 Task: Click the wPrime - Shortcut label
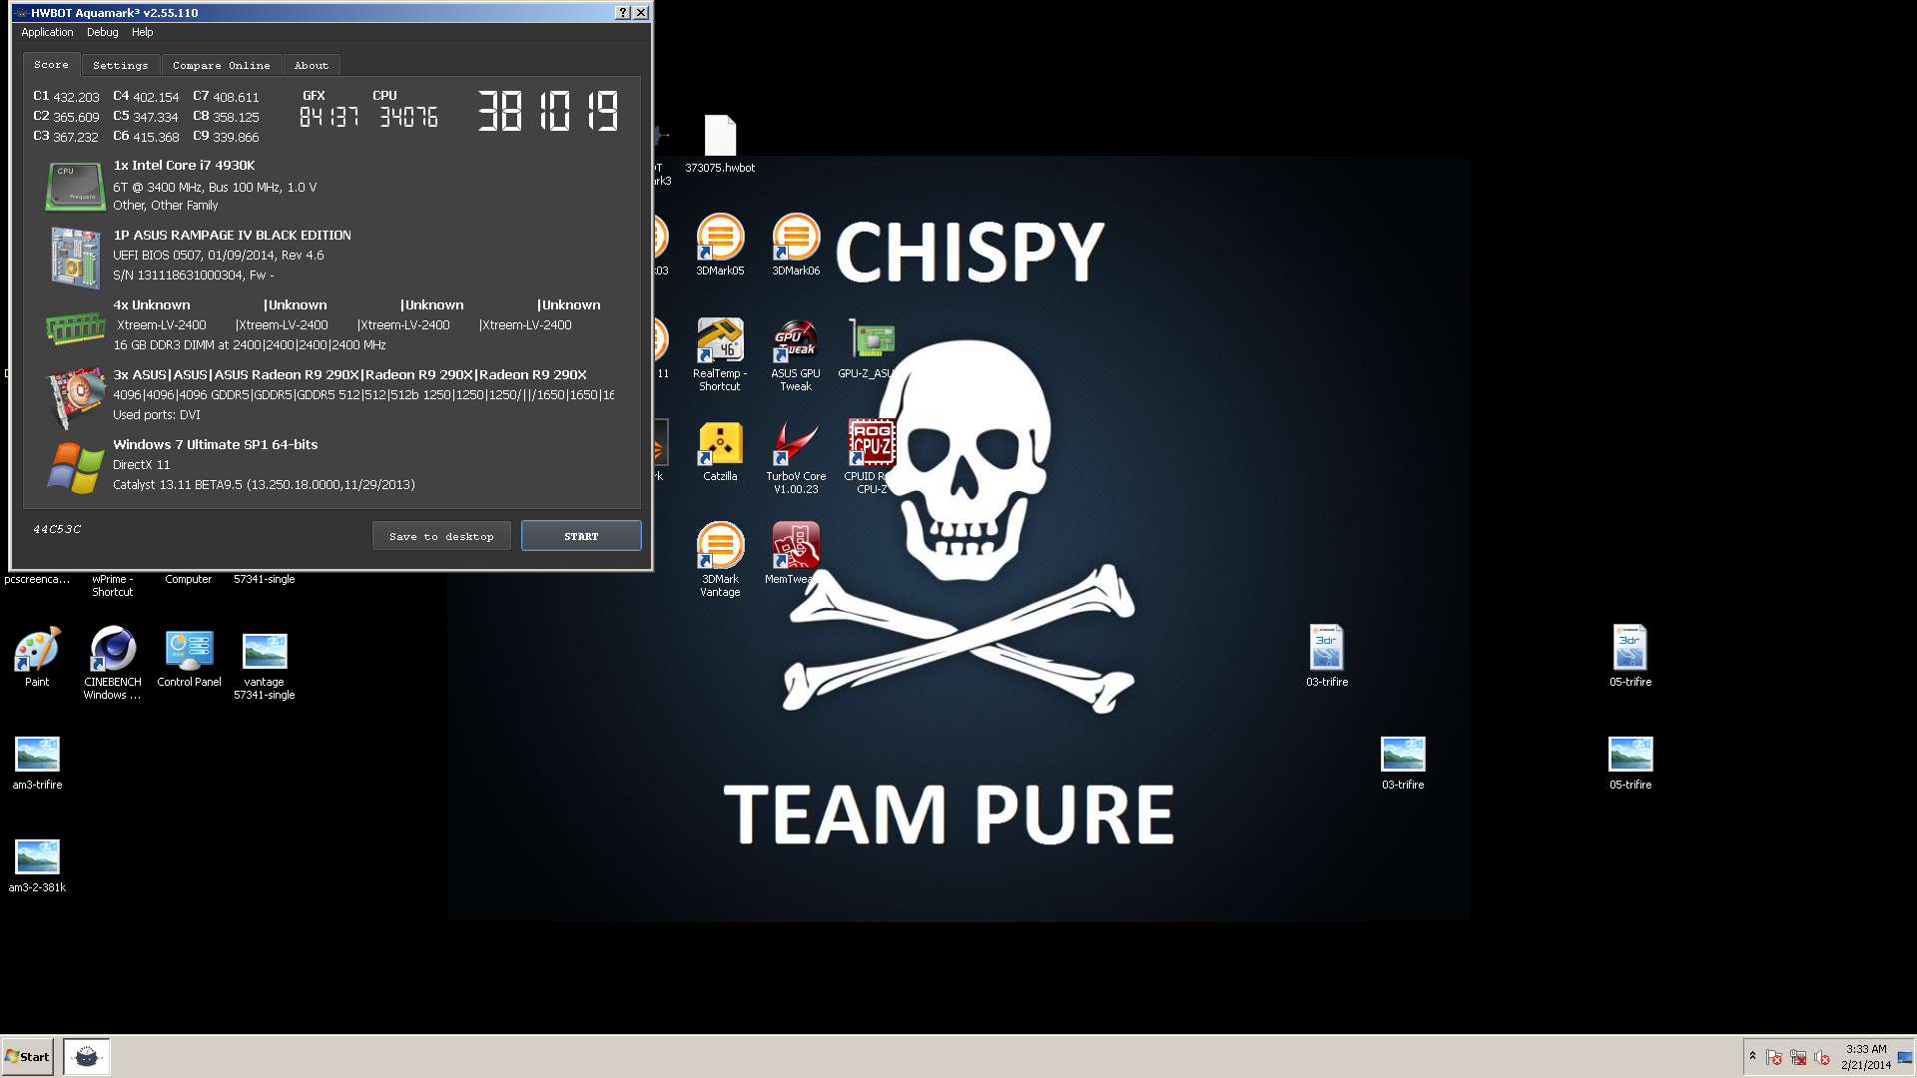coord(112,586)
